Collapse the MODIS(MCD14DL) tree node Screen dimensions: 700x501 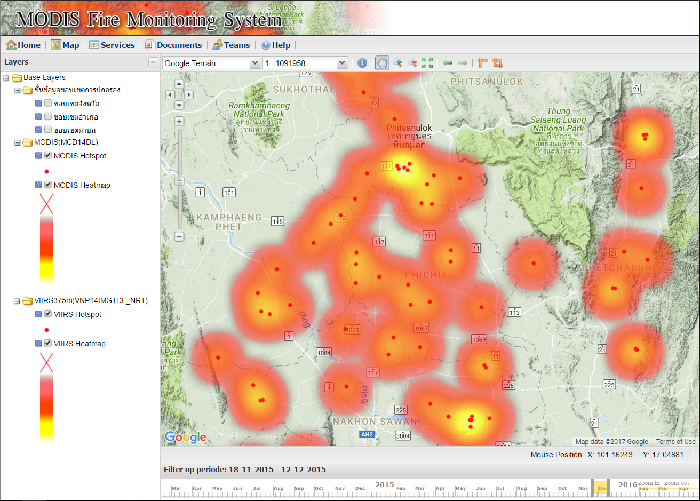[17, 143]
